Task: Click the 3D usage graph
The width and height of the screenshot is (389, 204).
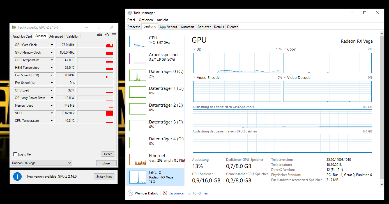Action: click(237, 63)
